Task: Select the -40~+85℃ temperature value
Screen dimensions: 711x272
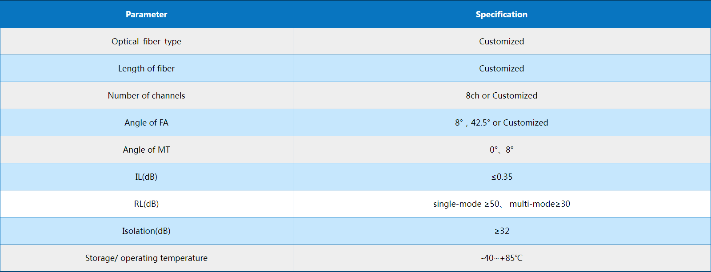Action: click(502, 258)
